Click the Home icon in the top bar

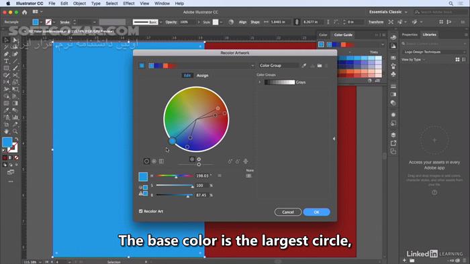[25, 12]
